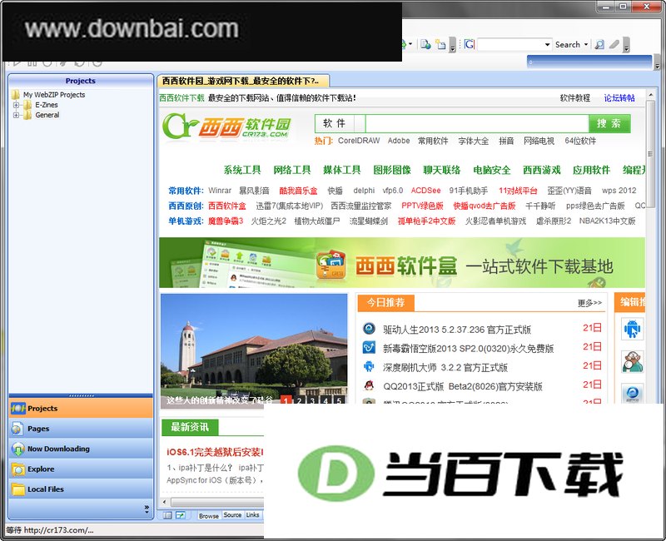
Task: Open the 论坛转帖 link
Action: tap(619, 98)
